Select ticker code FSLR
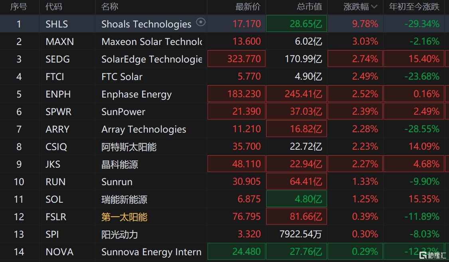Image resolution: width=449 pixels, height=262 pixels. point(56,217)
